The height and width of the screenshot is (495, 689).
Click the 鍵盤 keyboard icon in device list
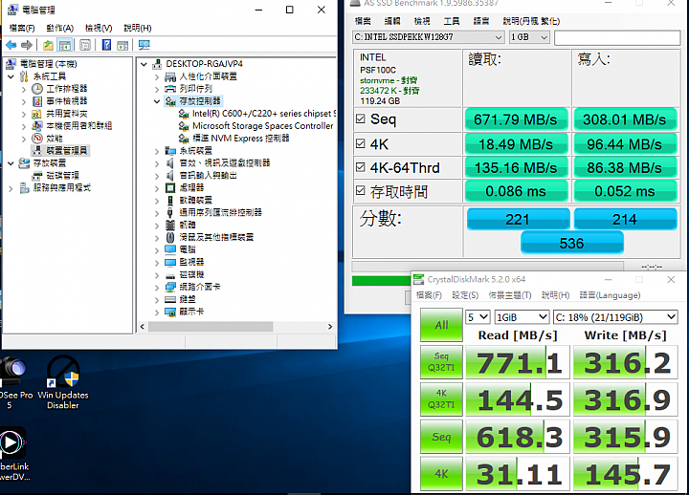point(170,299)
